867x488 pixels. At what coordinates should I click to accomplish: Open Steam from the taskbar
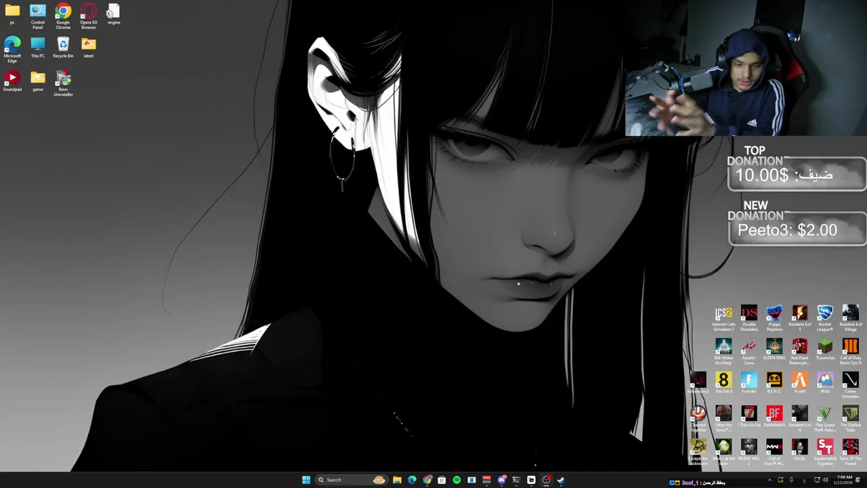tap(561, 480)
